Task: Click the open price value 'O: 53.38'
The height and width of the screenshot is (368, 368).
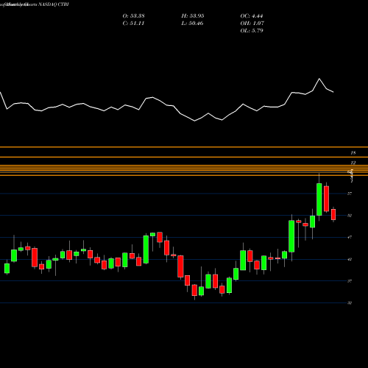Action: (x=133, y=16)
